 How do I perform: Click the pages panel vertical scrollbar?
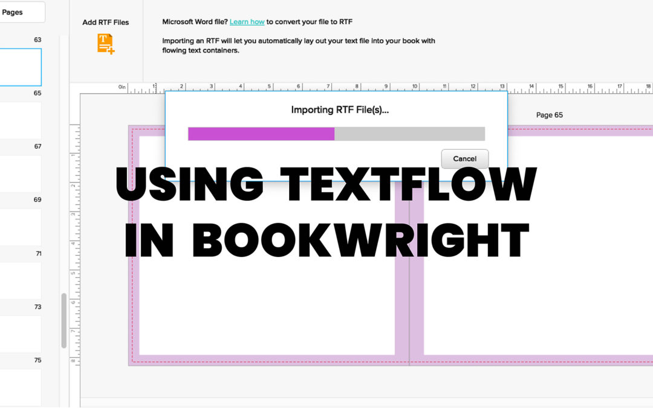[x=63, y=320]
